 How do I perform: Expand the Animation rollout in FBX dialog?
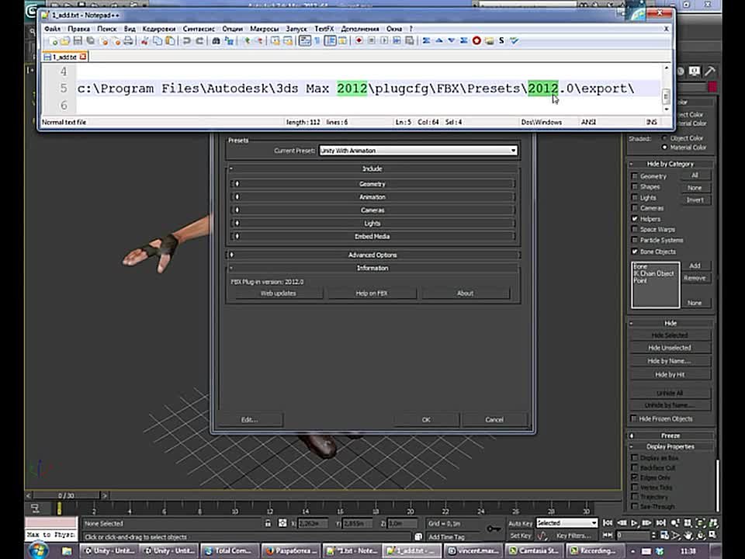(372, 196)
